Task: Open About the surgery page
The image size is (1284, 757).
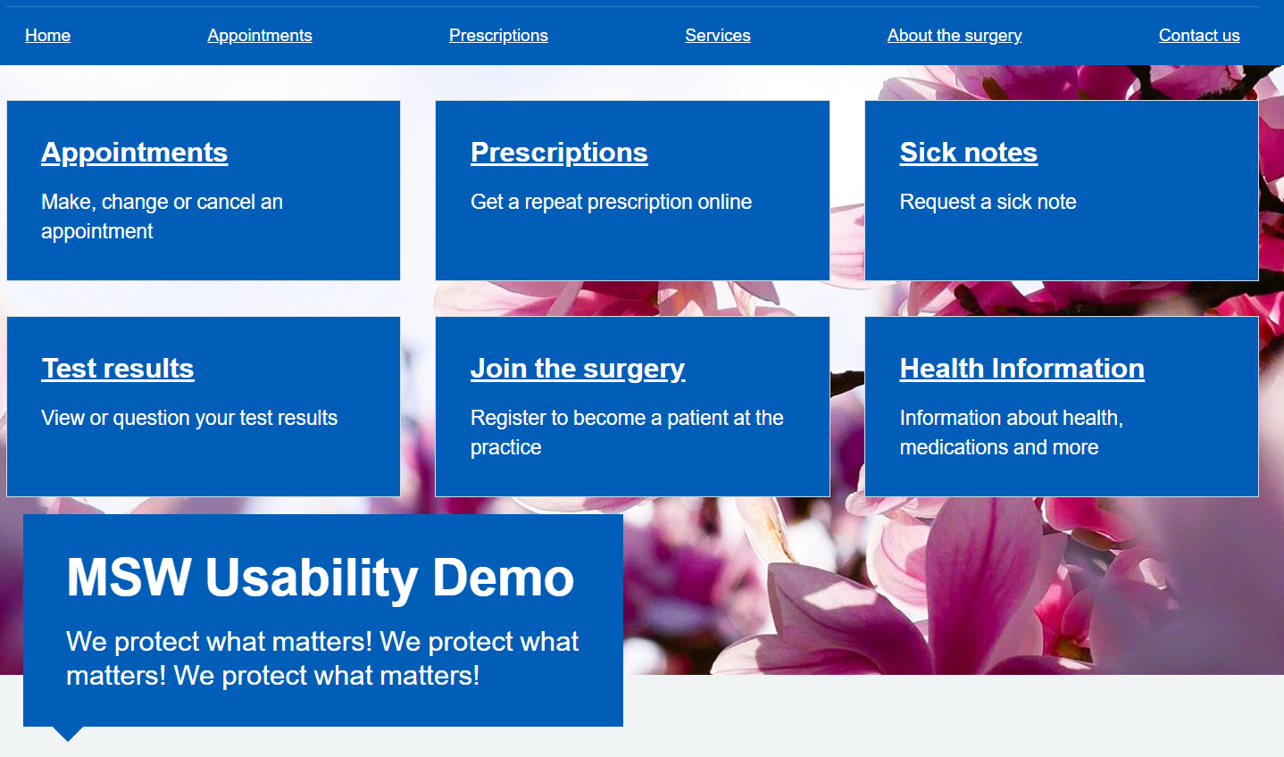Action: pyautogui.click(x=955, y=36)
